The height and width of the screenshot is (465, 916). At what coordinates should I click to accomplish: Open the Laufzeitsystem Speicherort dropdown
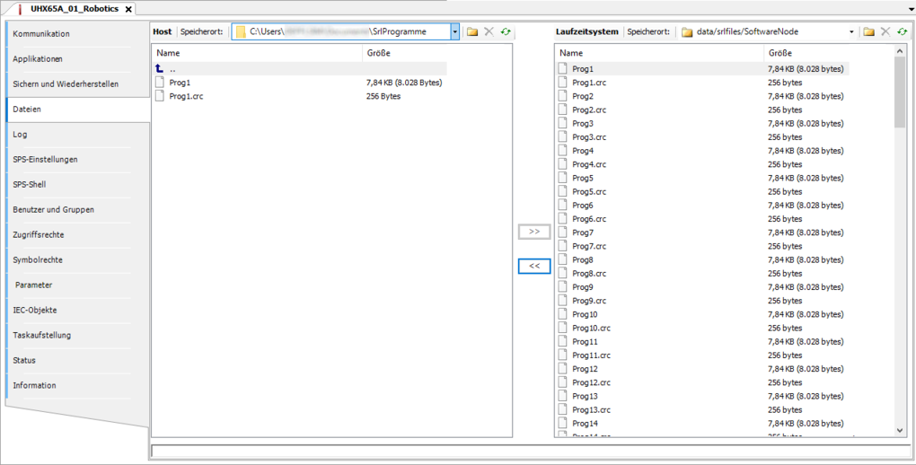(850, 32)
